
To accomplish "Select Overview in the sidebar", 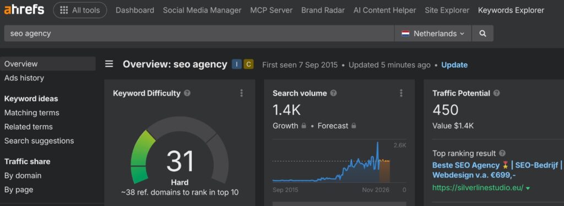I will (48, 64).
